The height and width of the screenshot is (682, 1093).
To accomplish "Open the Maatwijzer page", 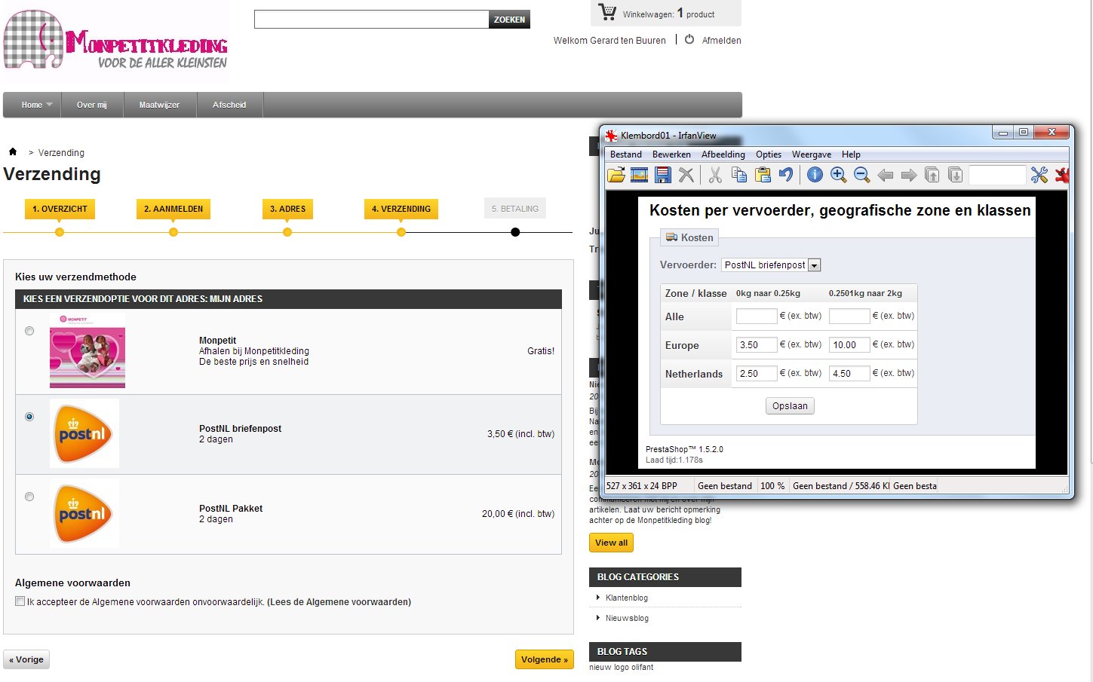I will [159, 105].
